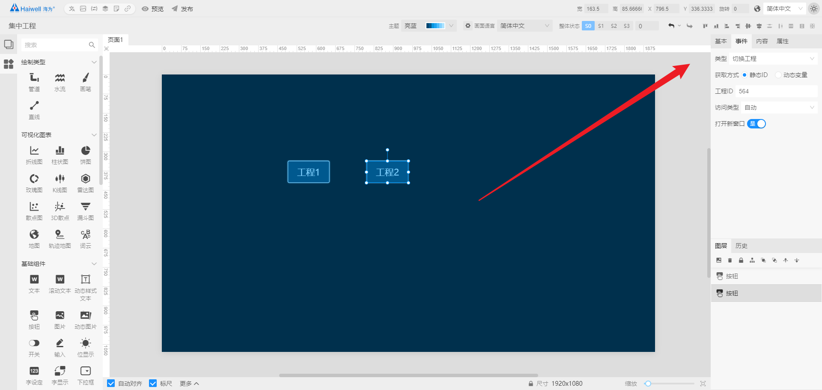Open the notes icon in top toolbar
Image resolution: width=822 pixels, height=390 pixels.
click(x=116, y=9)
